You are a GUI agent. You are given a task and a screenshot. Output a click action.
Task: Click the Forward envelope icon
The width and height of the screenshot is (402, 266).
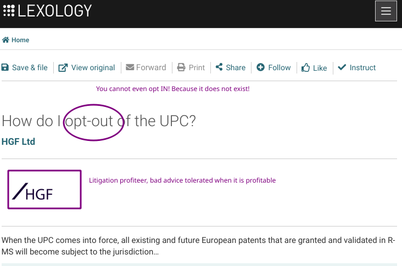(x=130, y=67)
